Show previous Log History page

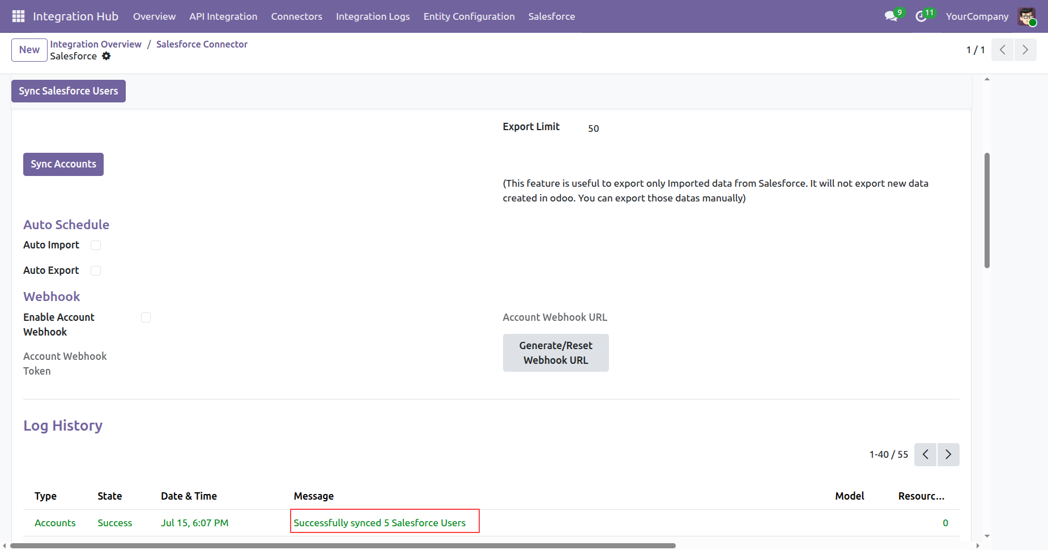(x=925, y=454)
